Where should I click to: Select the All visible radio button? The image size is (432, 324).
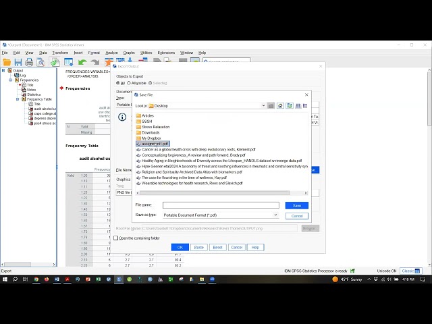point(129,83)
